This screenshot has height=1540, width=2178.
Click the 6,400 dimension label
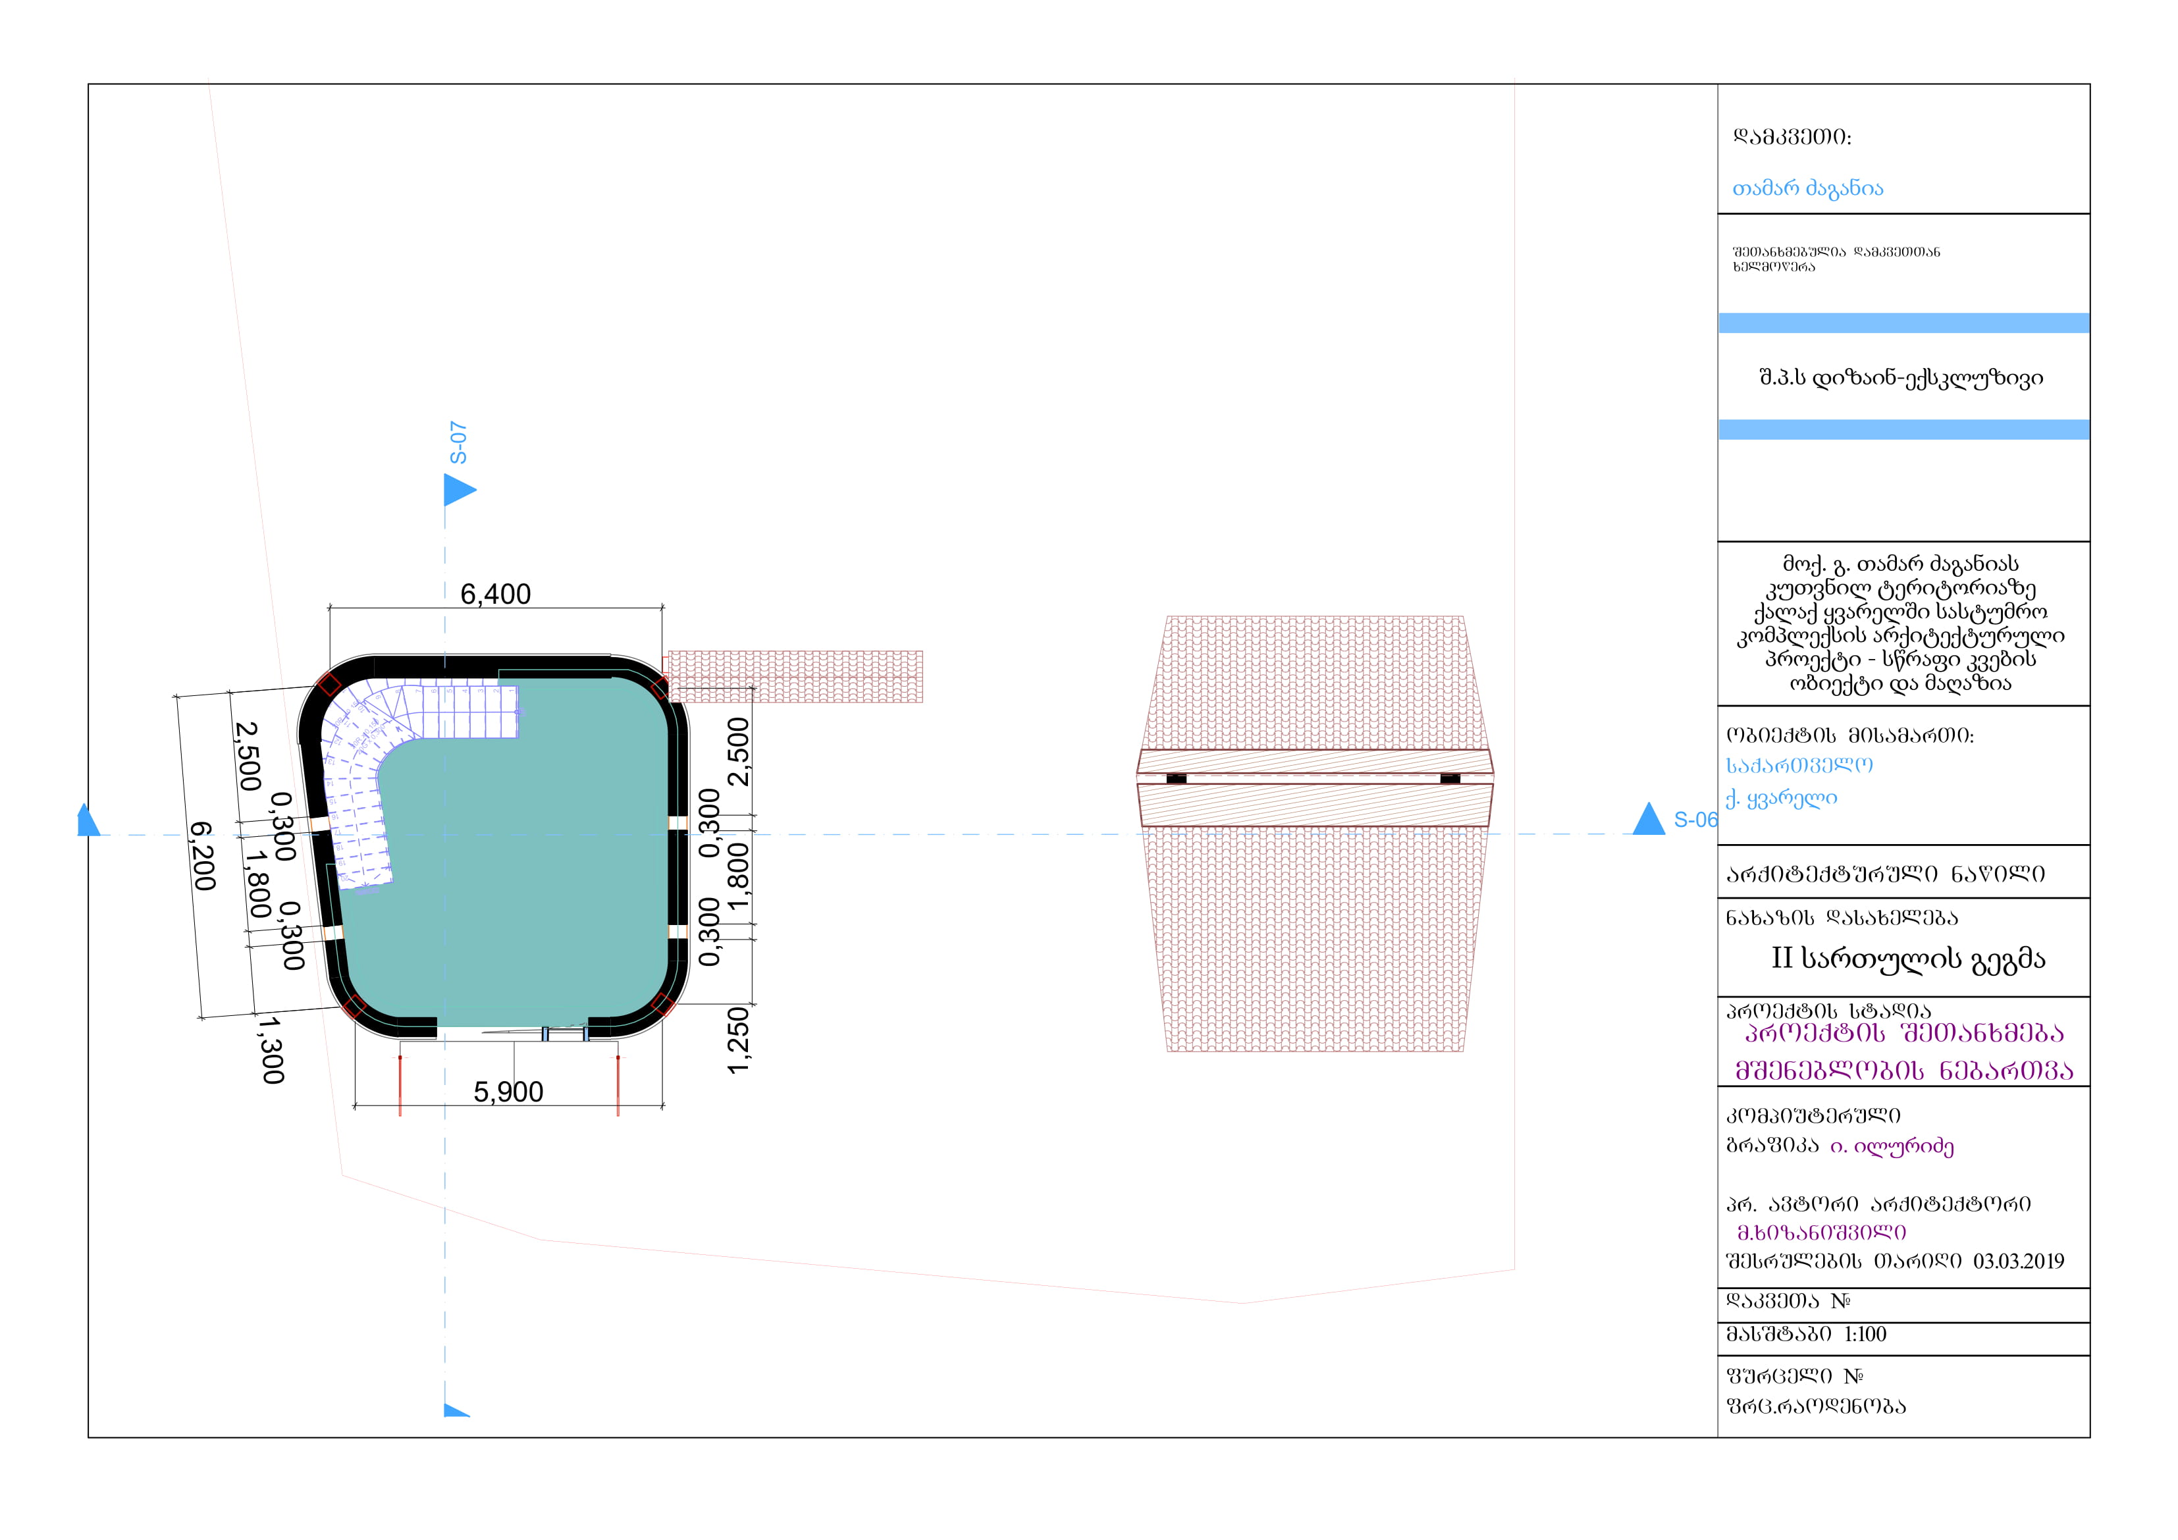[x=495, y=594]
